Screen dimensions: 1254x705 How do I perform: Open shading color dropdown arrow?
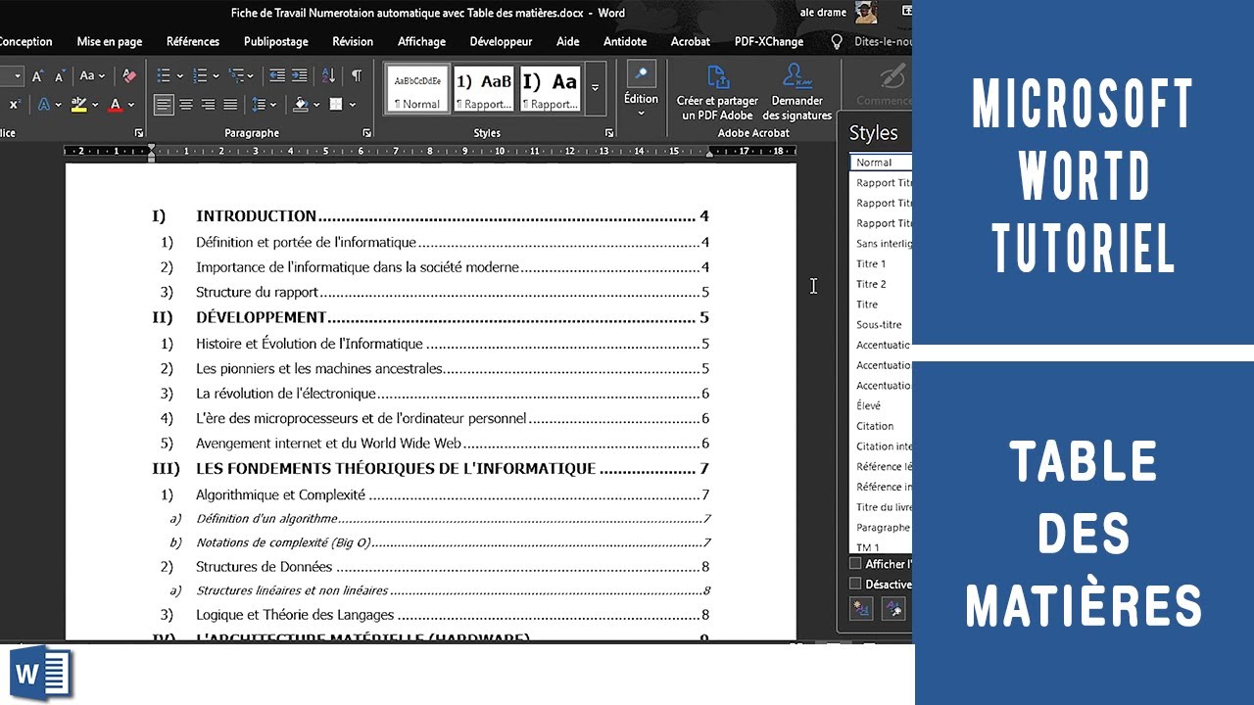(316, 104)
